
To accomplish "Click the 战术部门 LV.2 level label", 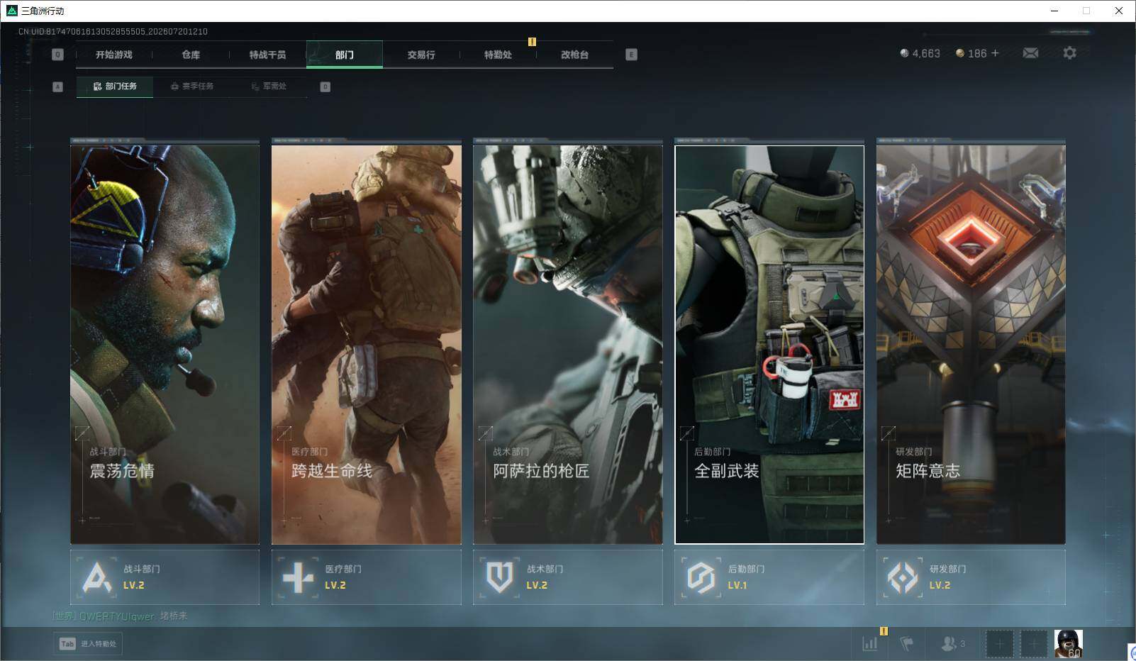I will click(537, 585).
